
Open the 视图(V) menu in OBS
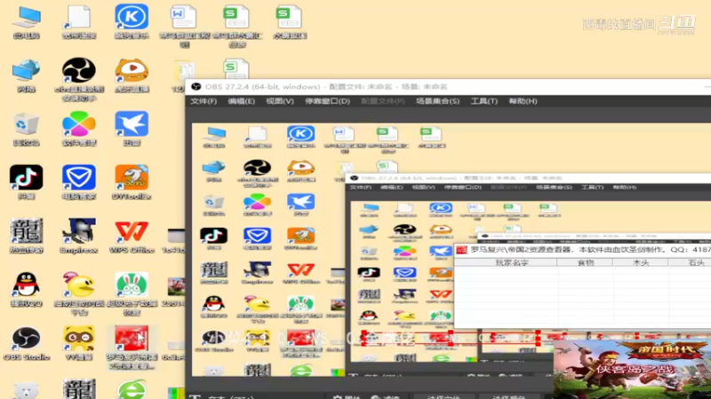[280, 101]
